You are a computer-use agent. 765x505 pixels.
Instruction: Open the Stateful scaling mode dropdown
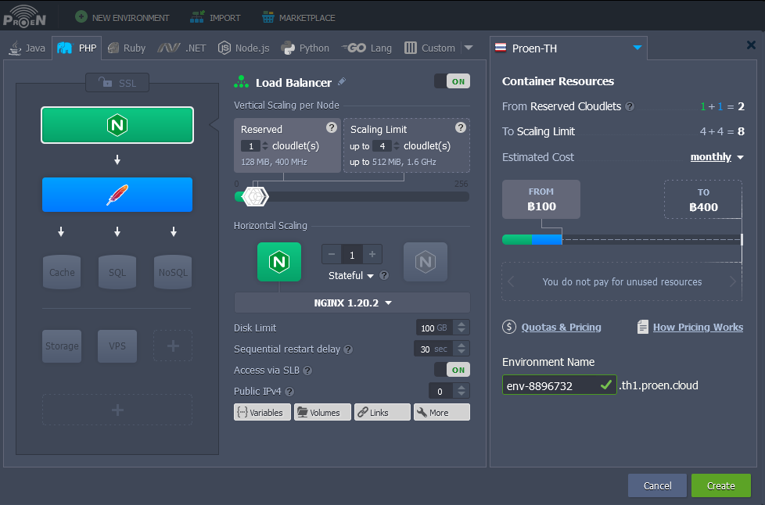click(351, 275)
